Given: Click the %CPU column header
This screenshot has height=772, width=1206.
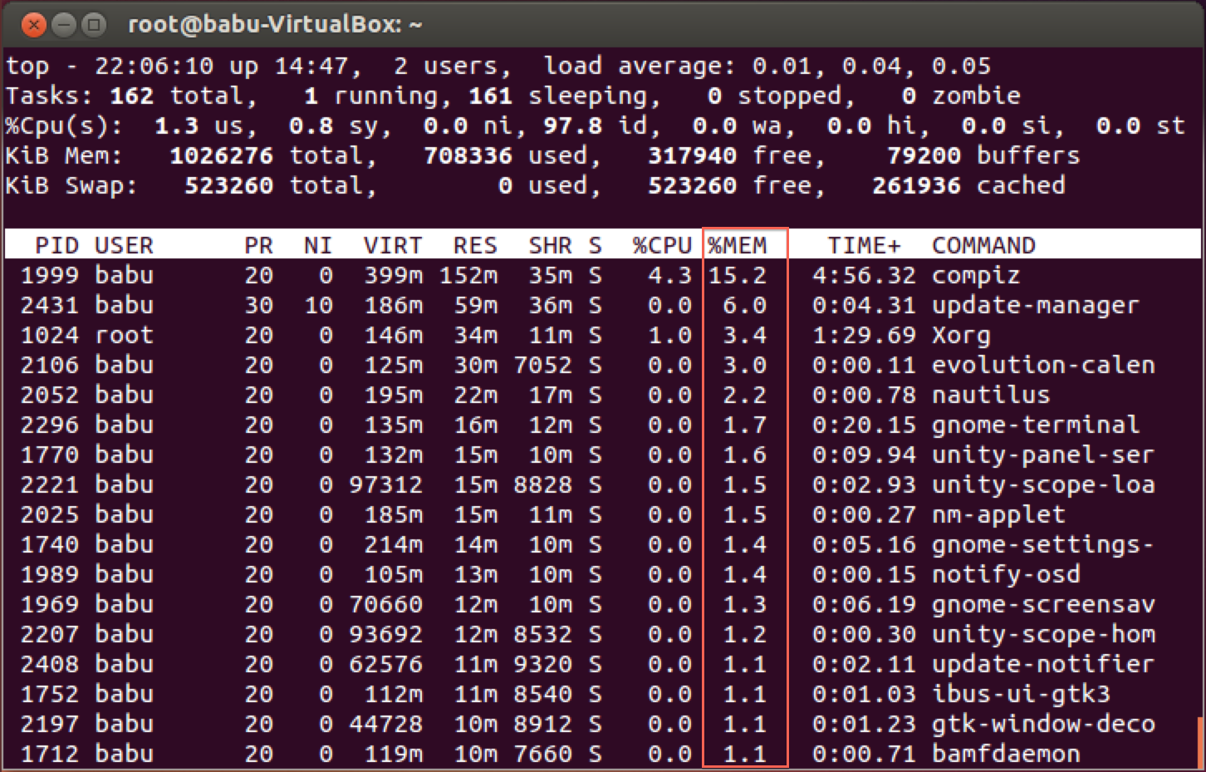Looking at the screenshot, I should 664,244.
